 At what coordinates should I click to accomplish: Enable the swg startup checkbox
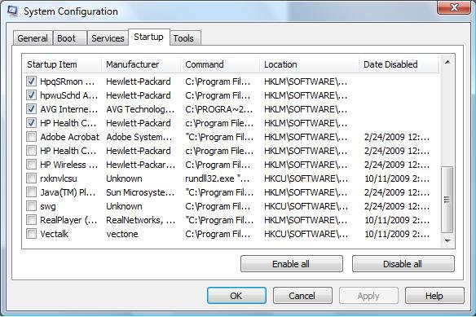tap(31, 206)
